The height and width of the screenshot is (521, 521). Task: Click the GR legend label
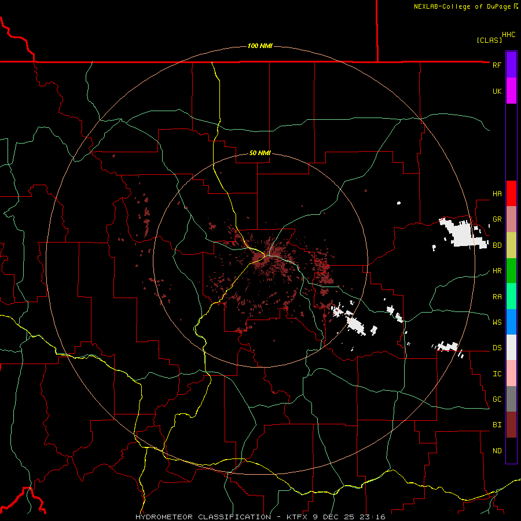pos(497,219)
